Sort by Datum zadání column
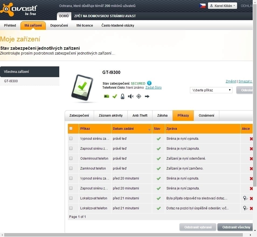This screenshot has width=257, height=237. click(132, 129)
